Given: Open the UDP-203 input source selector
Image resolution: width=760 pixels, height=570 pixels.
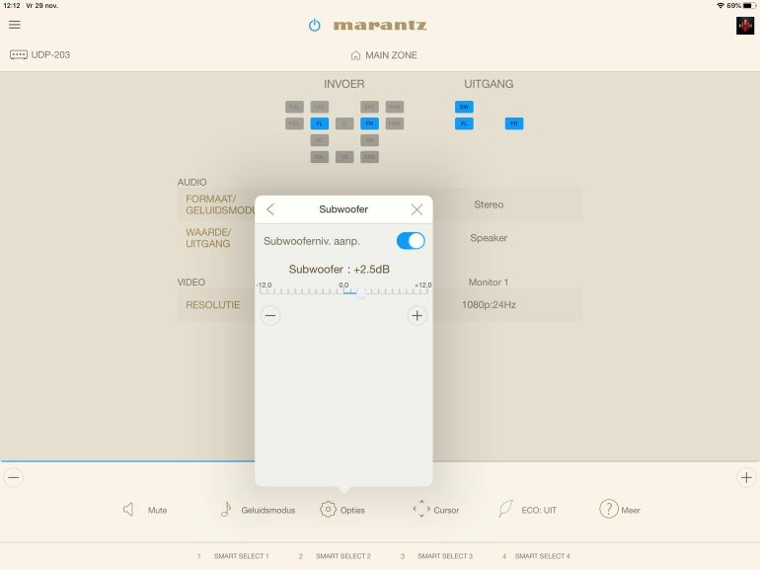Looking at the screenshot, I should pos(40,54).
